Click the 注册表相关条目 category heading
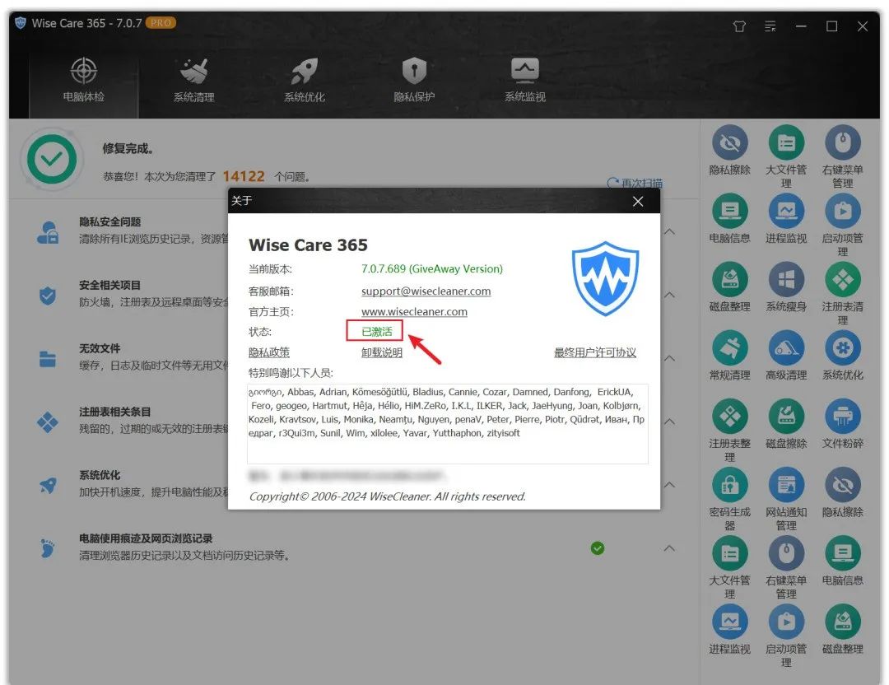 point(115,412)
